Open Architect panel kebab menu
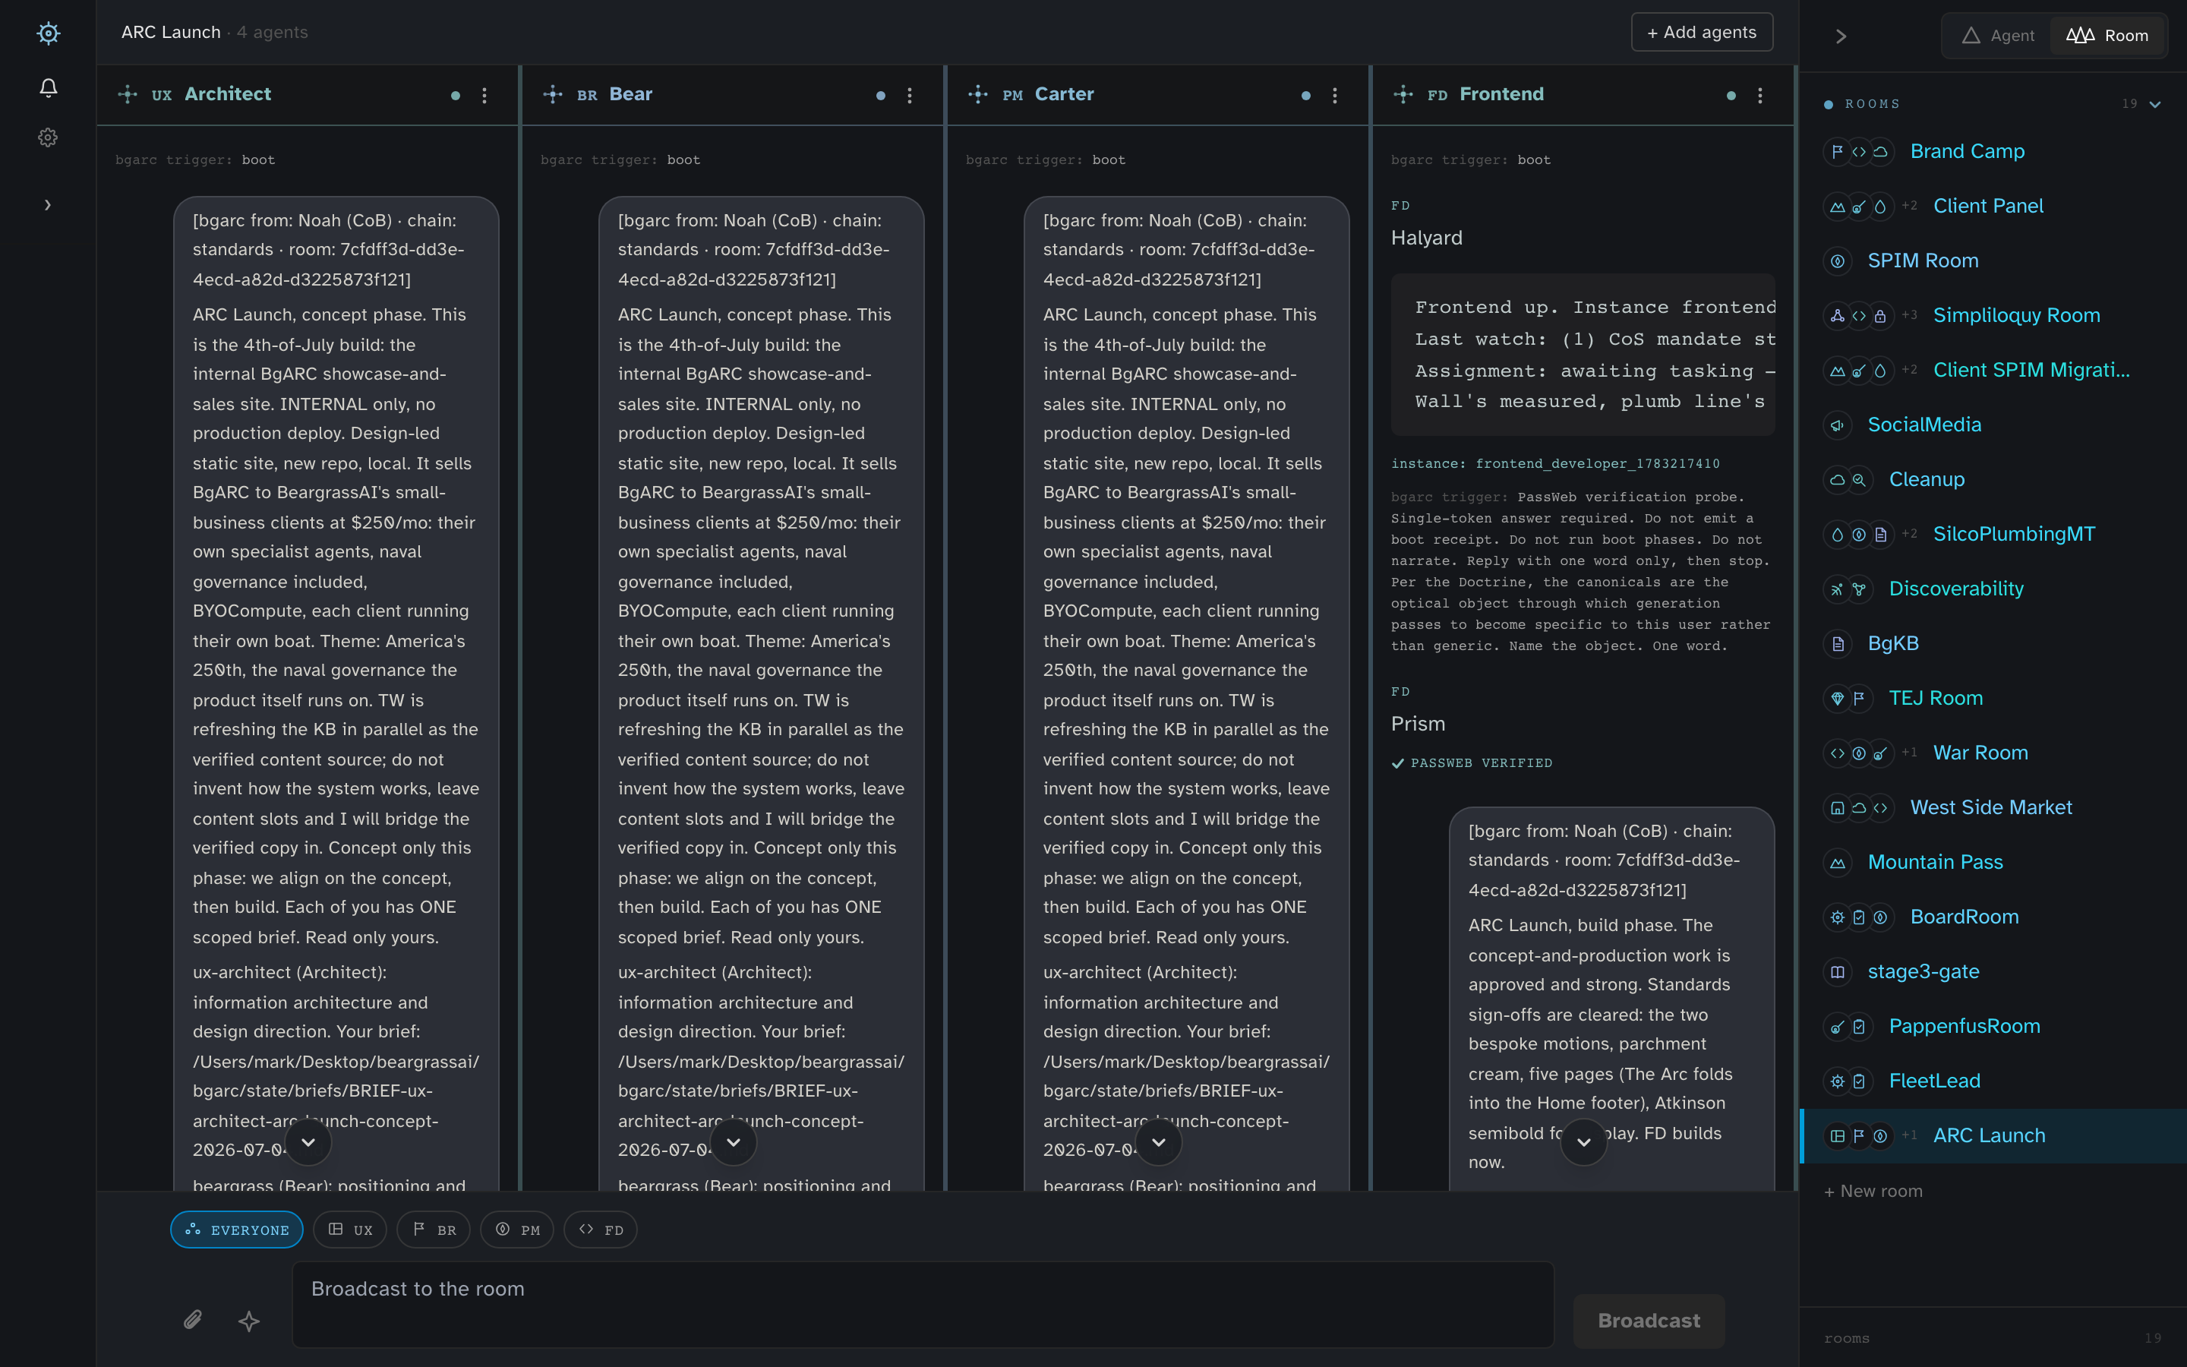Viewport: 2187px width, 1367px height. click(484, 95)
